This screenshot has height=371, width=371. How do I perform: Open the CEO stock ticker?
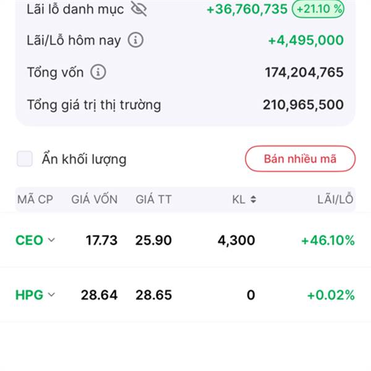29,240
